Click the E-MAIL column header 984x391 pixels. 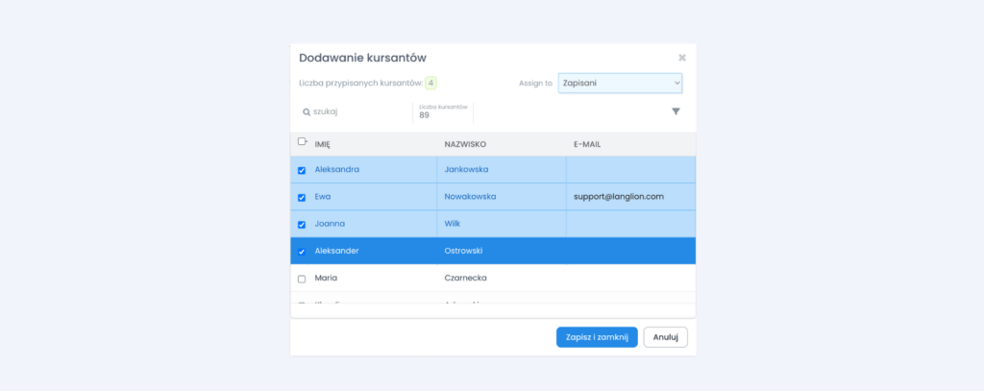click(586, 144)
